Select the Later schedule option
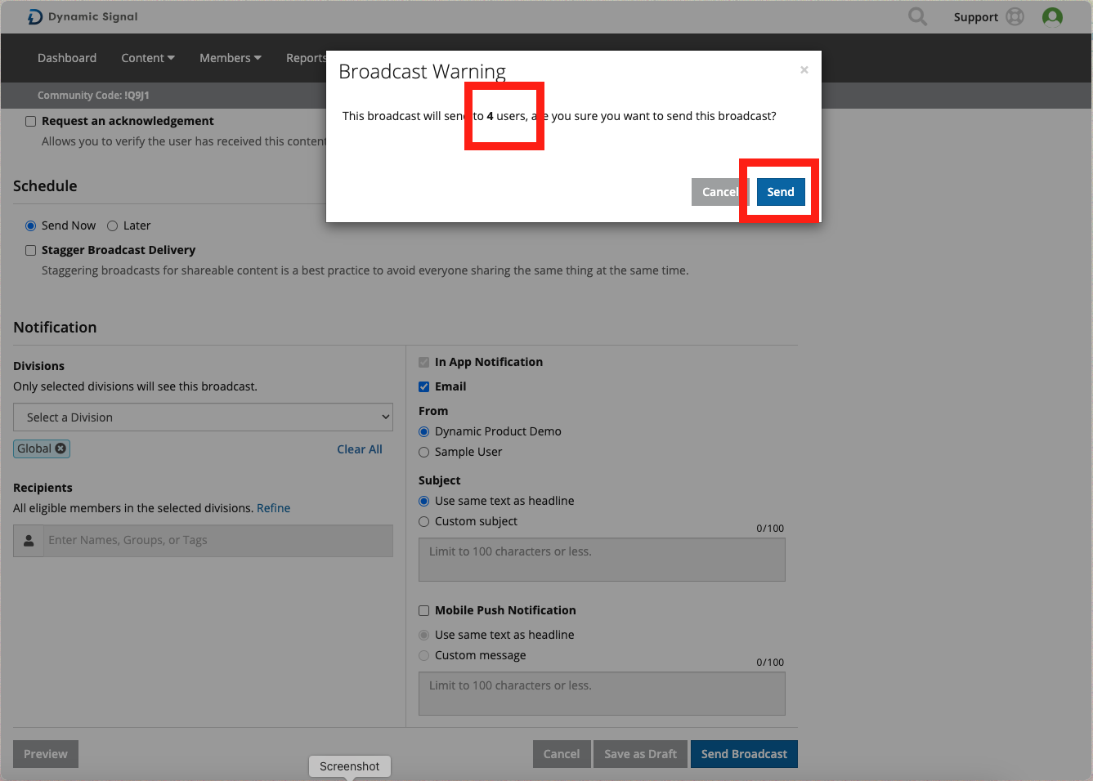 [113, 225]
